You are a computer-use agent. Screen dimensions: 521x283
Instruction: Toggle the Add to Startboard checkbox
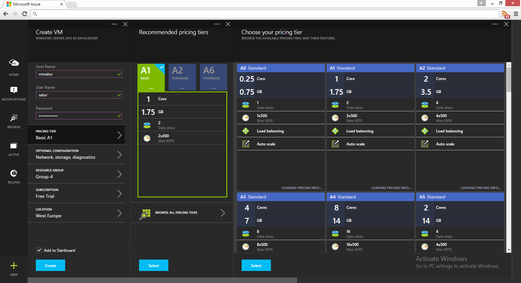[x=39, y=250]
